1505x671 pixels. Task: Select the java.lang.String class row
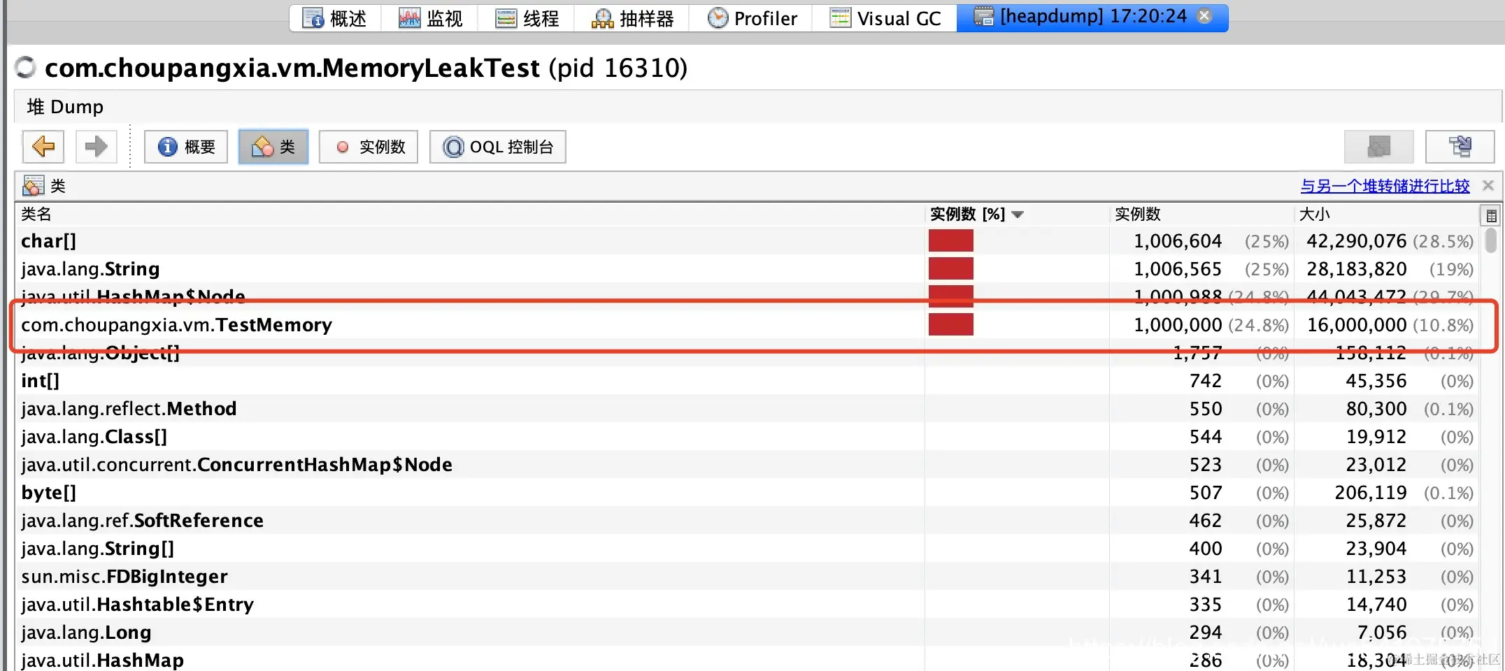[747, 268]
